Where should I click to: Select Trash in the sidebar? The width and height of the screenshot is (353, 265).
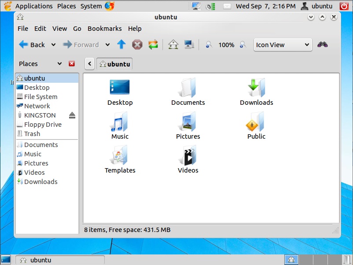47,133
